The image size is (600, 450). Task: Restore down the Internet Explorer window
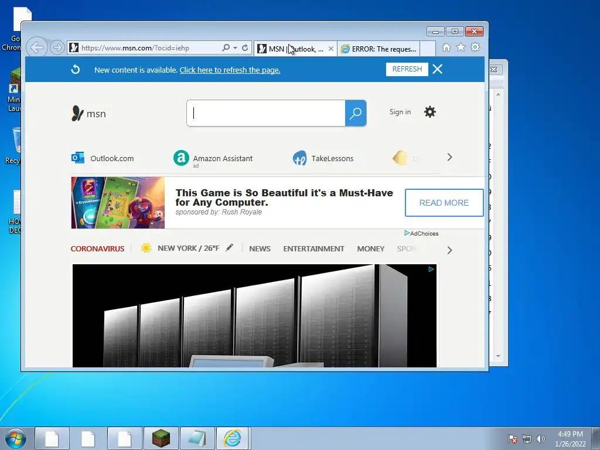point(455,32)
